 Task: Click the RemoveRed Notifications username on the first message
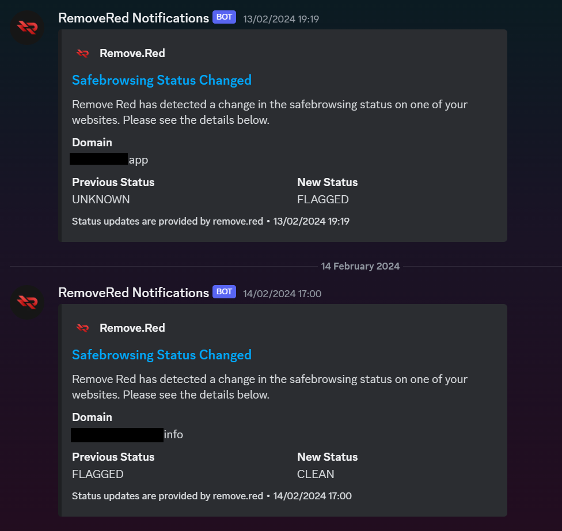(134, 18)
